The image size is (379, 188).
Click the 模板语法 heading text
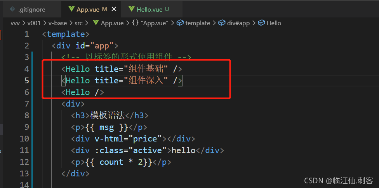click(x=107, y=116)
